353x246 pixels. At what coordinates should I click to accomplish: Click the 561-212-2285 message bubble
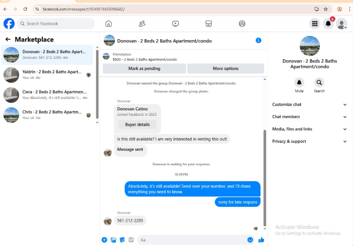coord(130,221)
